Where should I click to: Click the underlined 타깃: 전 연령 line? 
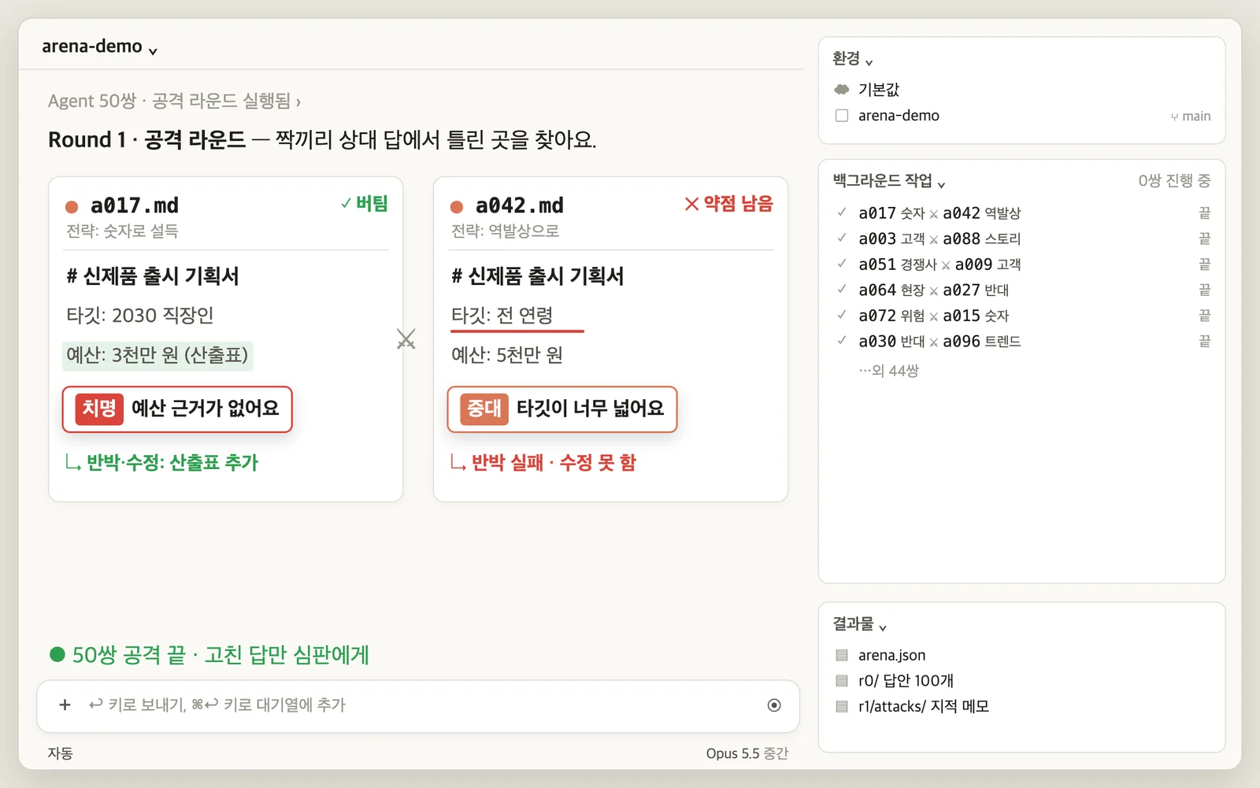pyautogui.click(x=502, y=316)
